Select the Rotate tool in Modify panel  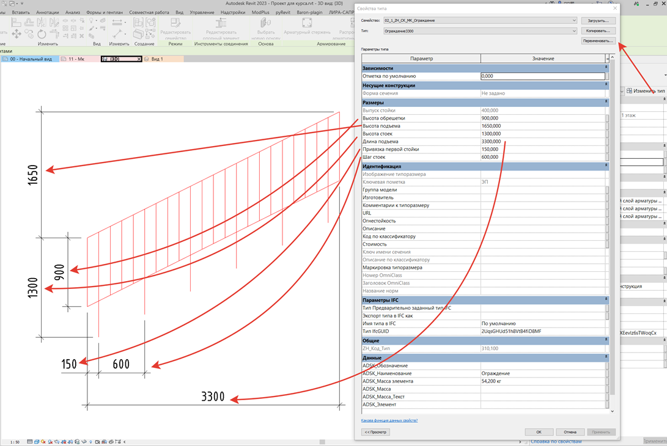[41, 34]
